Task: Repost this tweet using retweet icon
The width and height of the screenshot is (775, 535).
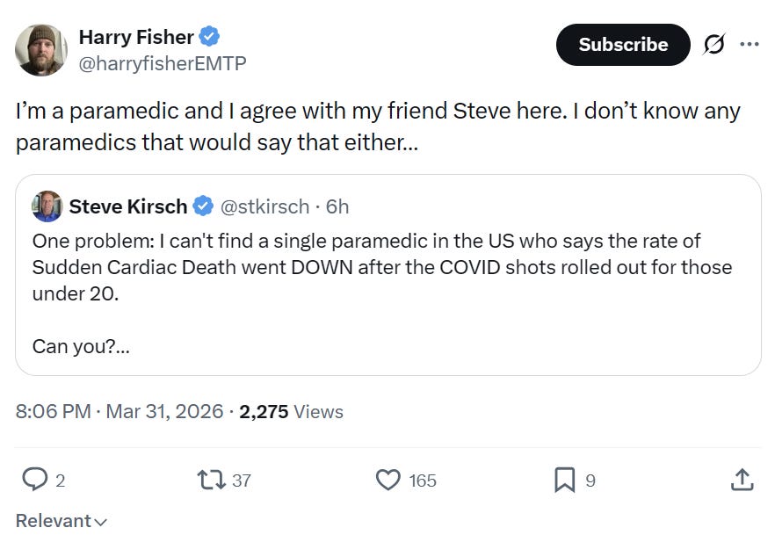Action: click(210, 480)
